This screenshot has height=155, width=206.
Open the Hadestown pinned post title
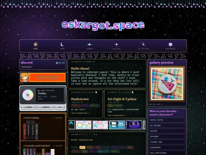coord(80,99)
